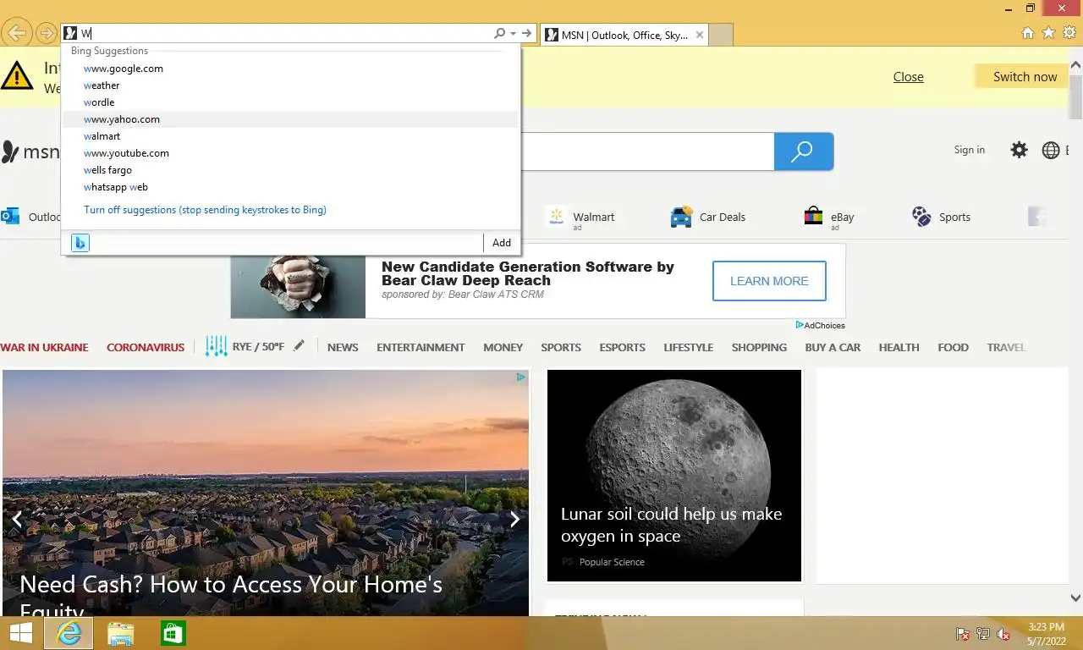This screenshot has height=650, width=1083.
Task: Show the next carousel slide
Action: [514, 519]
